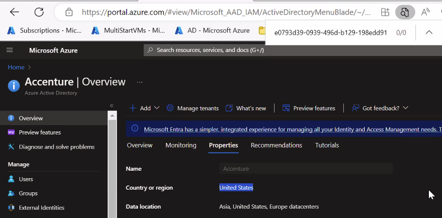Select Users in the Manage menu
The image size is (442, 218).
26,179
